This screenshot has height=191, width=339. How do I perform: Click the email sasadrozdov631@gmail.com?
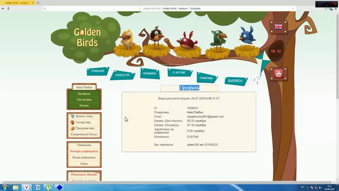(x=205, y=117)
